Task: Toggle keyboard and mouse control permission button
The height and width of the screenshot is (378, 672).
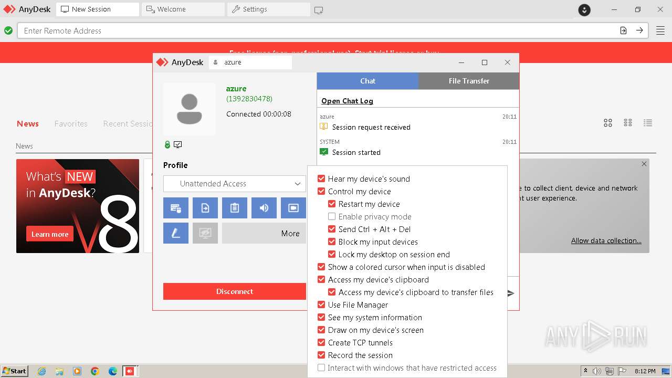Action: pos(176,208)
